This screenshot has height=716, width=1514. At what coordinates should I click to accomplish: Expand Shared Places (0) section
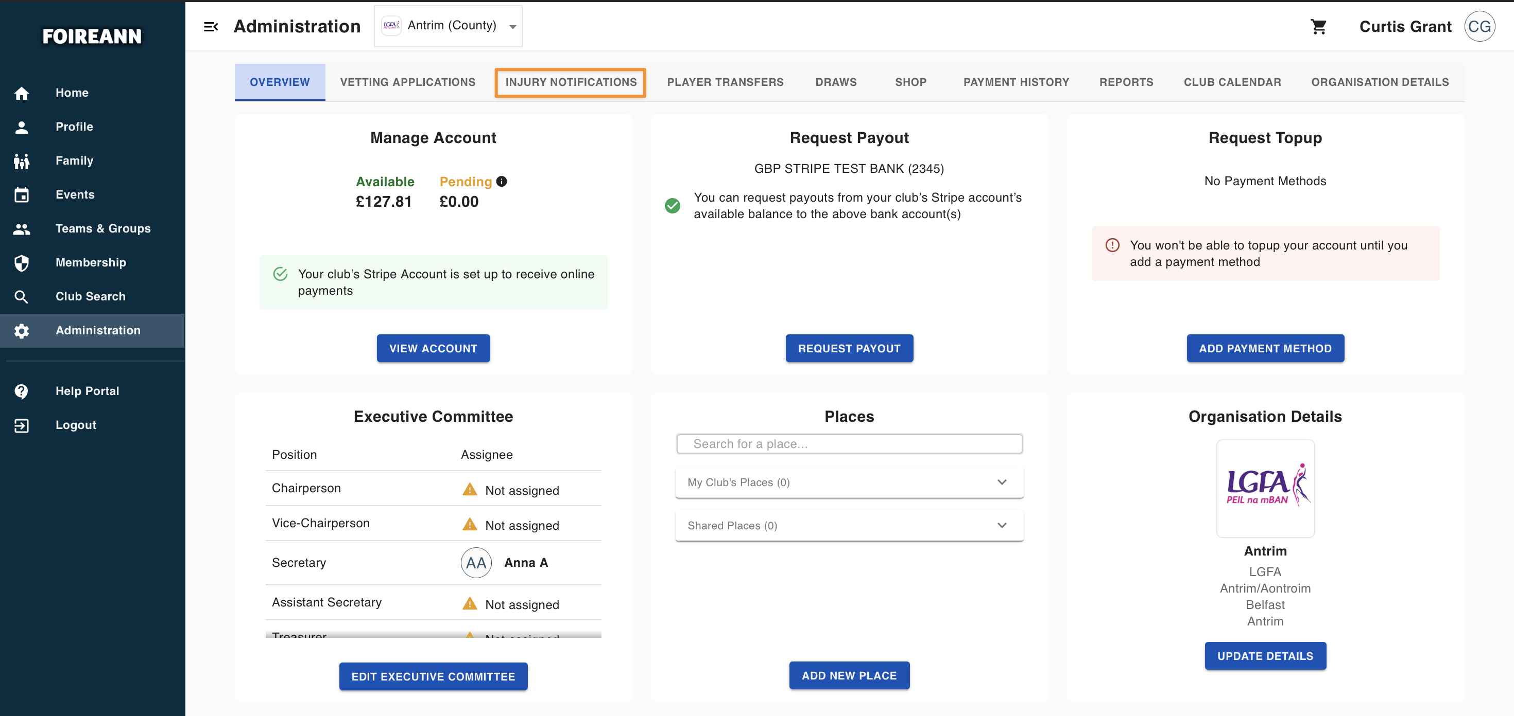tap(849, 526)
